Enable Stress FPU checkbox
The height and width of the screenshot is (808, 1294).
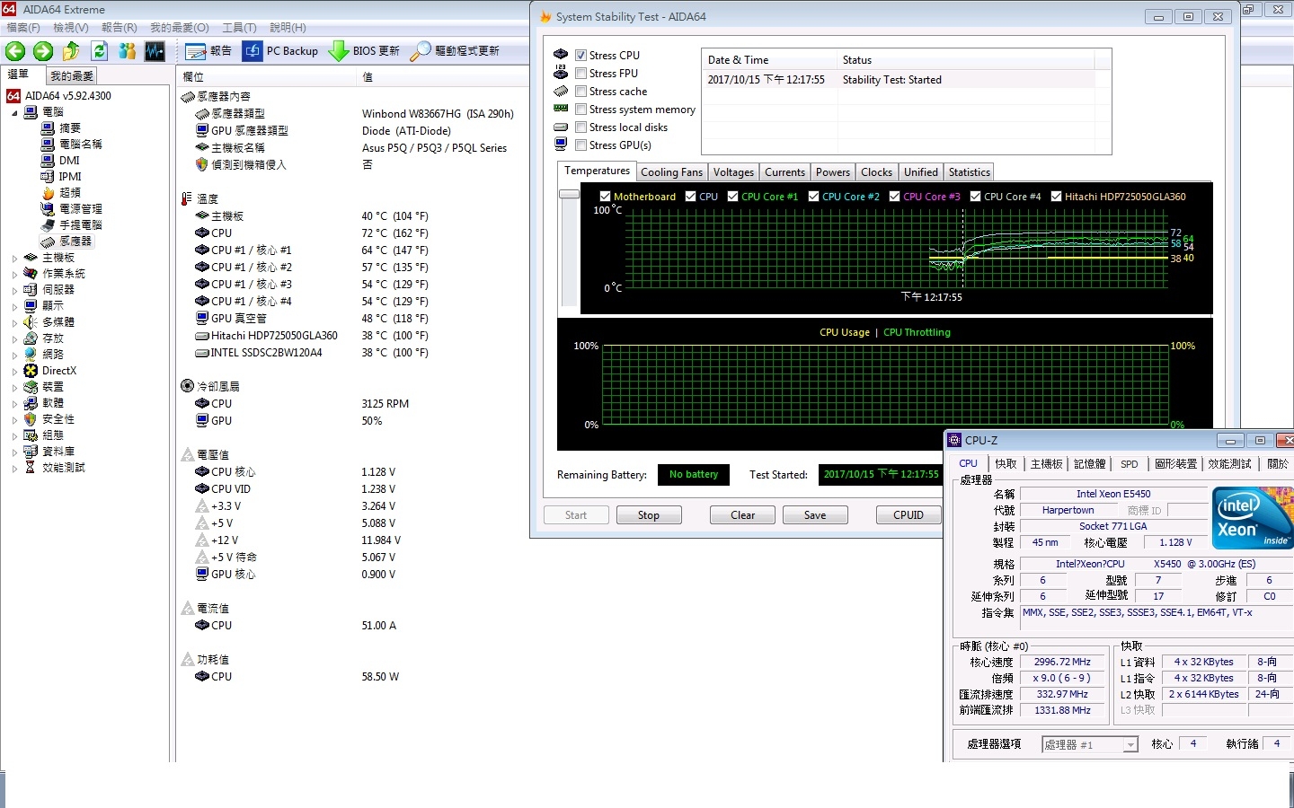581,74
